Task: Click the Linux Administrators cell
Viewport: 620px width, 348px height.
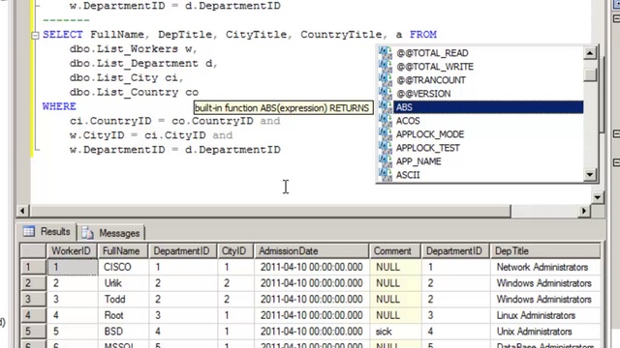Action: click(x=545, y=315)
